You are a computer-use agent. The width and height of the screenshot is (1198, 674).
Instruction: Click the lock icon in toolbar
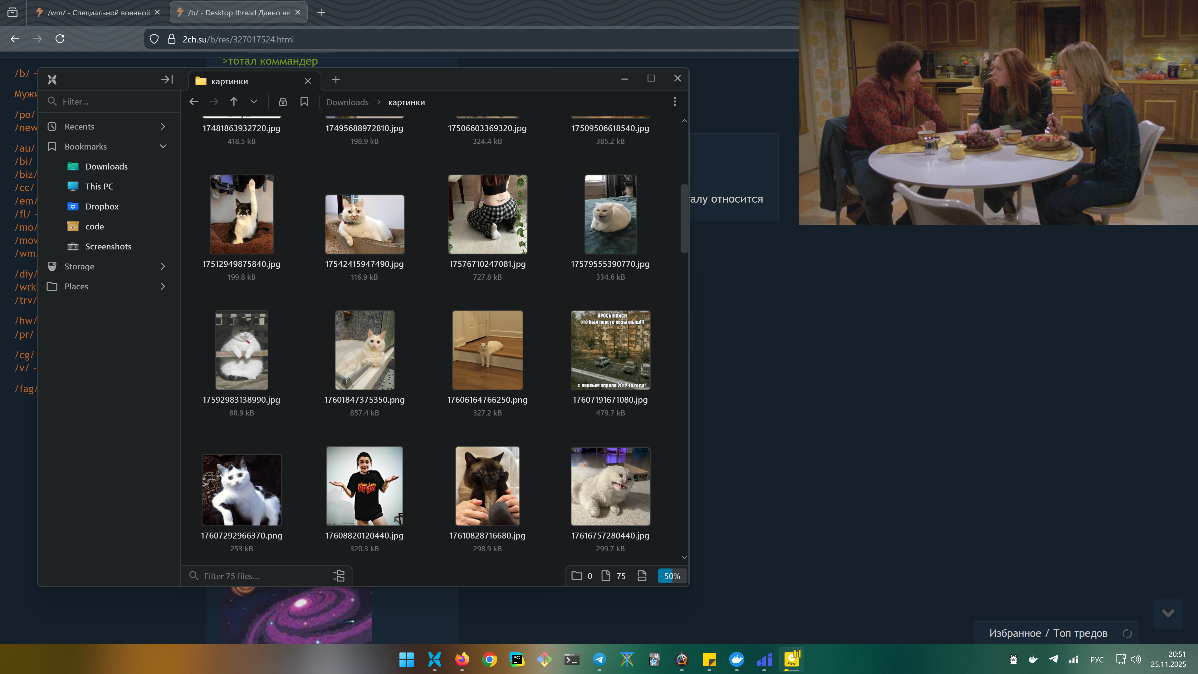(x=283, y=102)
